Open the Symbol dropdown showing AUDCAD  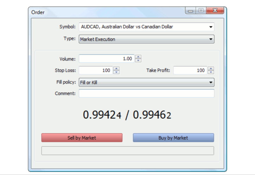[x=147, y=27]
